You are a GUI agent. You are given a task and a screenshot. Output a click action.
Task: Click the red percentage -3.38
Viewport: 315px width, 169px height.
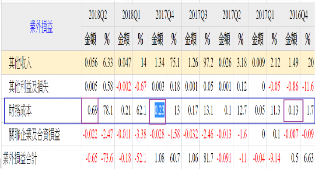[140, 134]
